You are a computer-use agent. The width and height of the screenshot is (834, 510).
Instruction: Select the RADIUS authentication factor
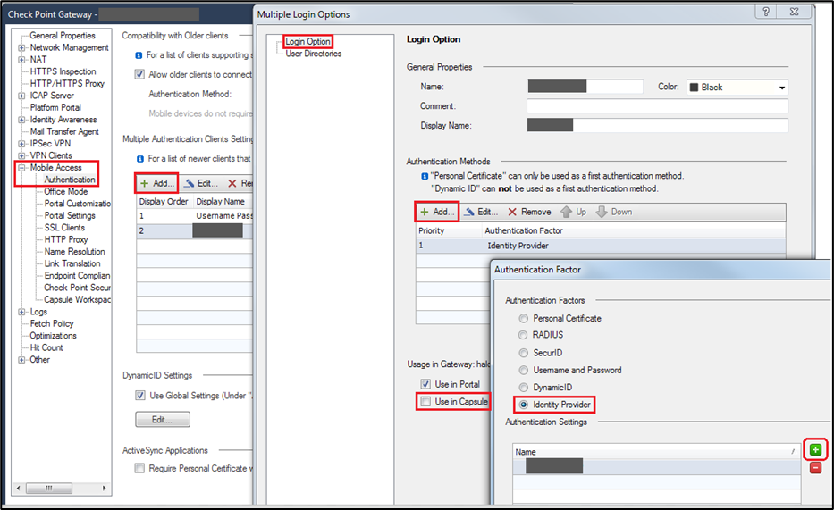tap(523, 335)
